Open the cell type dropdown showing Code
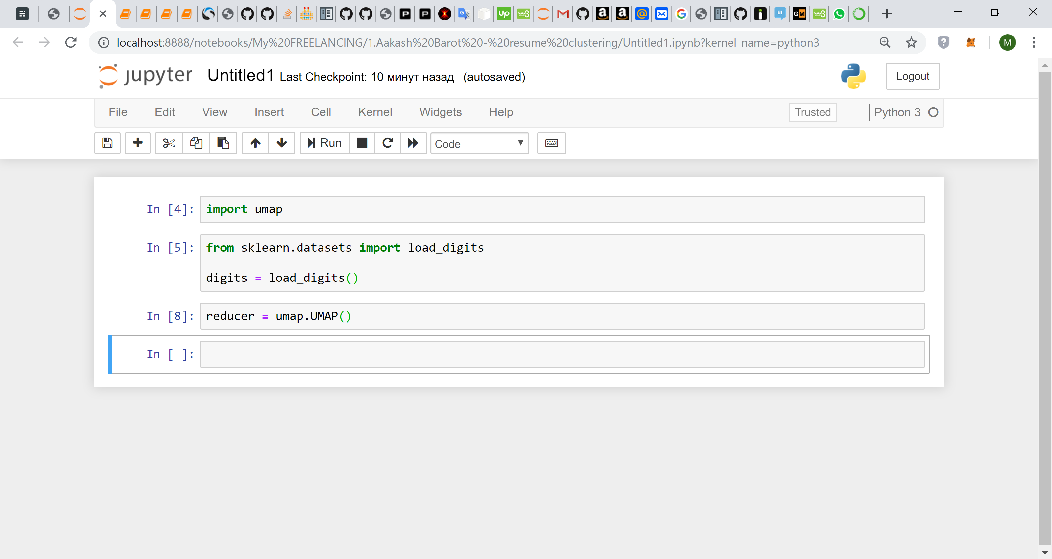The width and height of the screenshot is (1052, 559). click(479, 143)
